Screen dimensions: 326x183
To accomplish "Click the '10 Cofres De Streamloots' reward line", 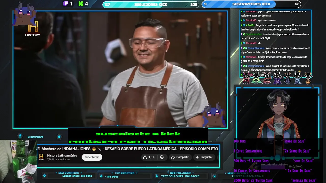I will (252, 171).
